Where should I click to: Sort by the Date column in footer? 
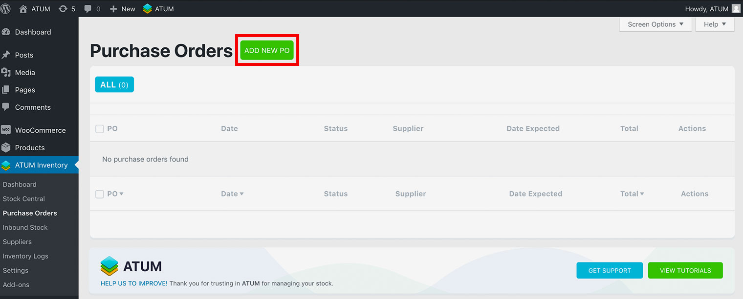click(232, 194)
